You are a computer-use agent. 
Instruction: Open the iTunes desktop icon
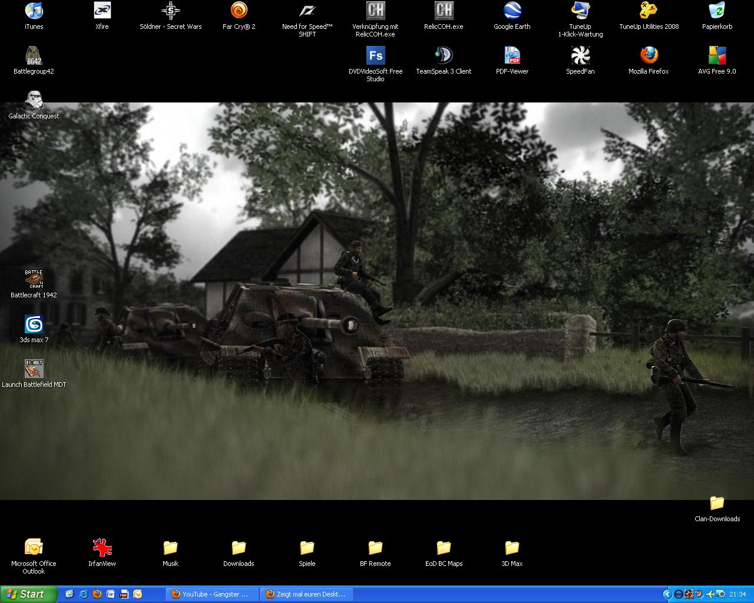(x=34, y=16)
